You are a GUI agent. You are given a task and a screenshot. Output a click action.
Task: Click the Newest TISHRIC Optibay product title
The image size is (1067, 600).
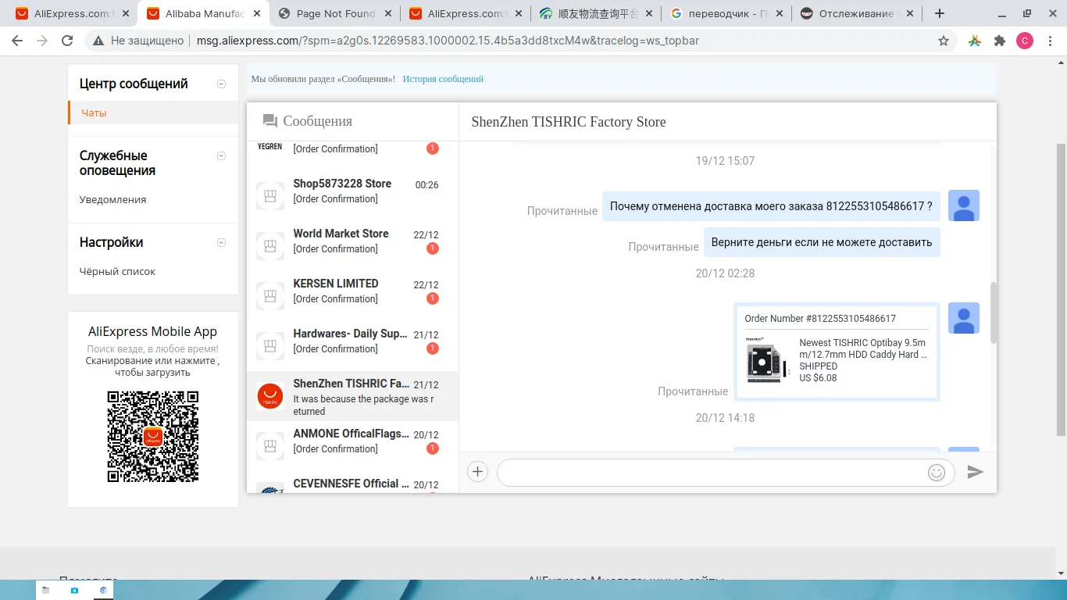point(863,348)
